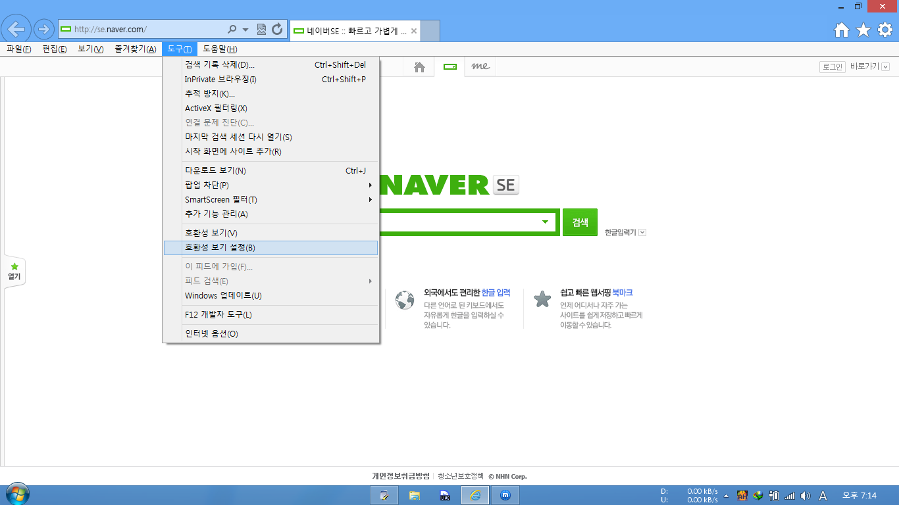Choose InPrivate 브라우징(I)
The width and height of the screenshot is (899, 505).
[x=271, y=79]
